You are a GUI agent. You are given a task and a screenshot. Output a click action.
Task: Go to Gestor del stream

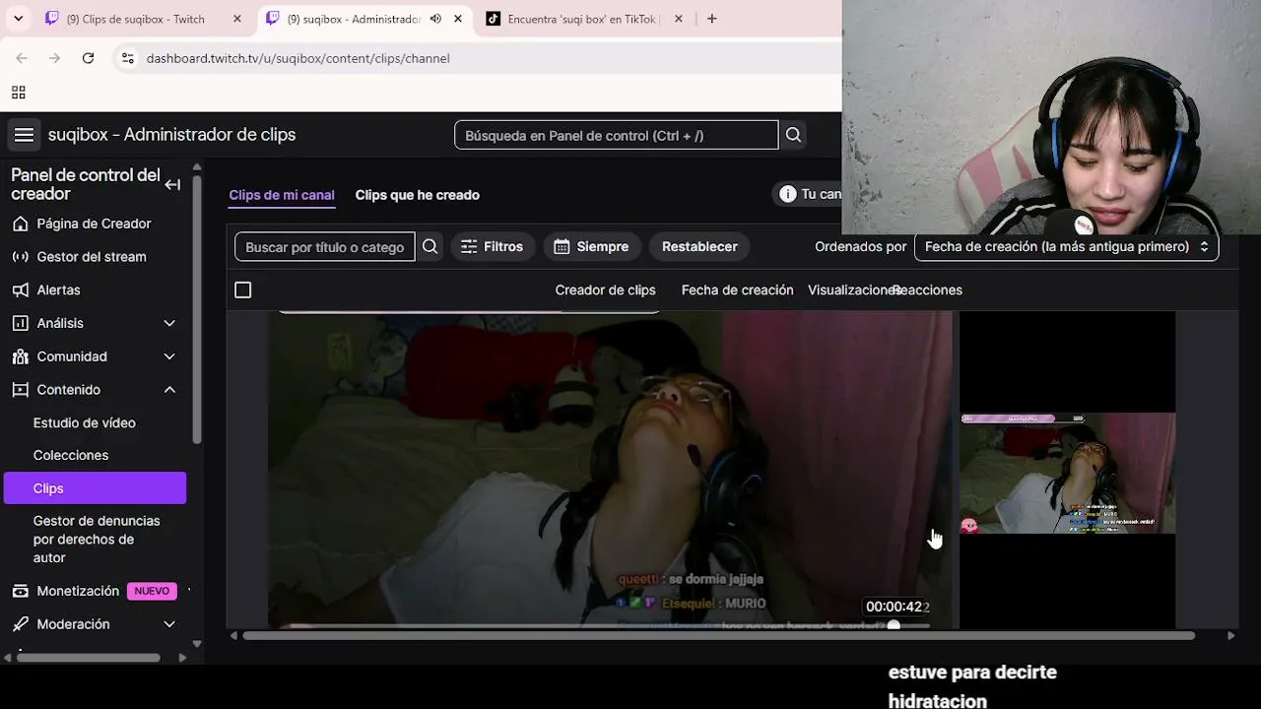(x=94, y=257)
